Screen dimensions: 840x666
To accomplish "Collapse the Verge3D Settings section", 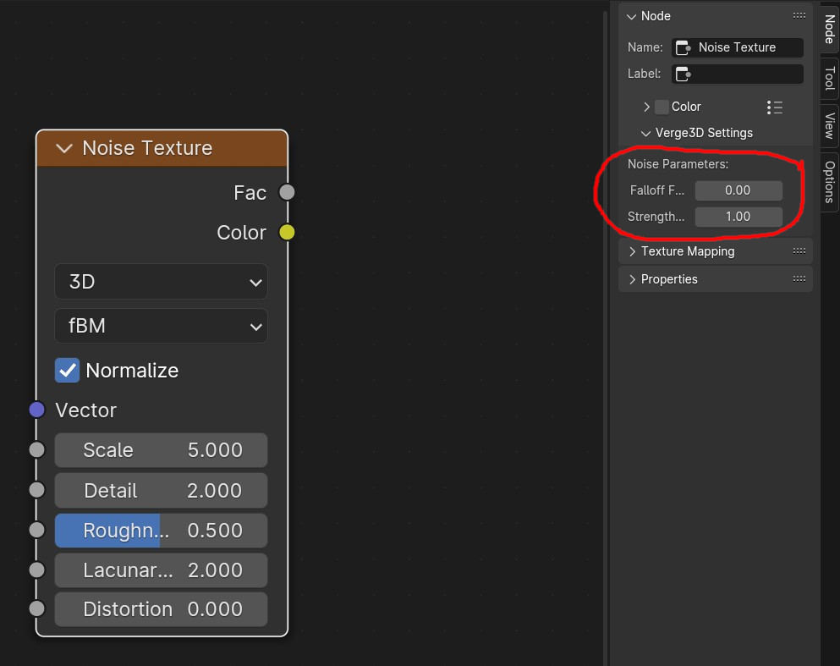I will (645, 134).
